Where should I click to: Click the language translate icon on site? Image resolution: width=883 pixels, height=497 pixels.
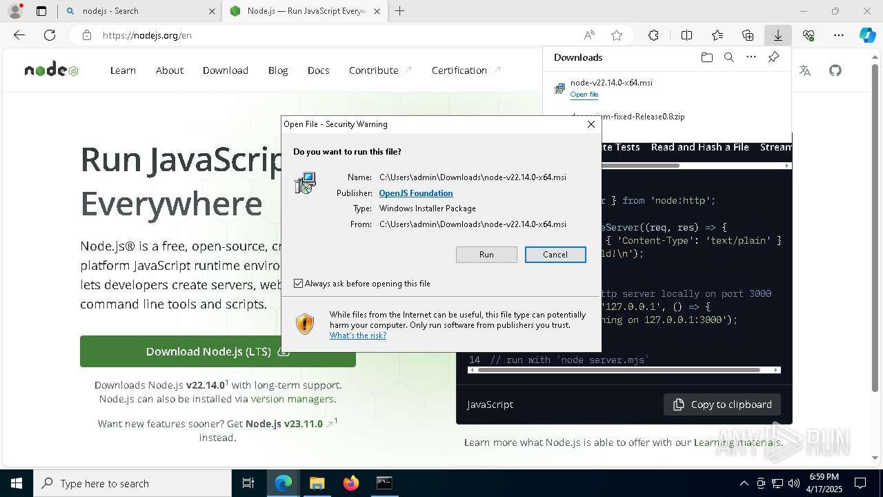point(805,70)
